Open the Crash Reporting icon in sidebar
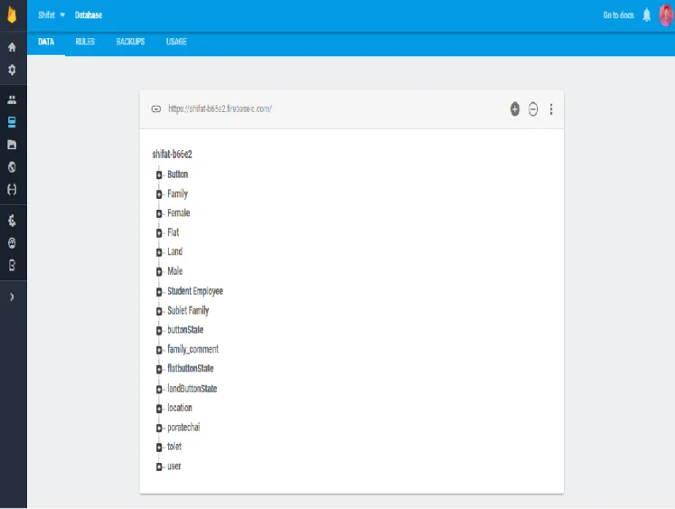 tap(12, 243)
